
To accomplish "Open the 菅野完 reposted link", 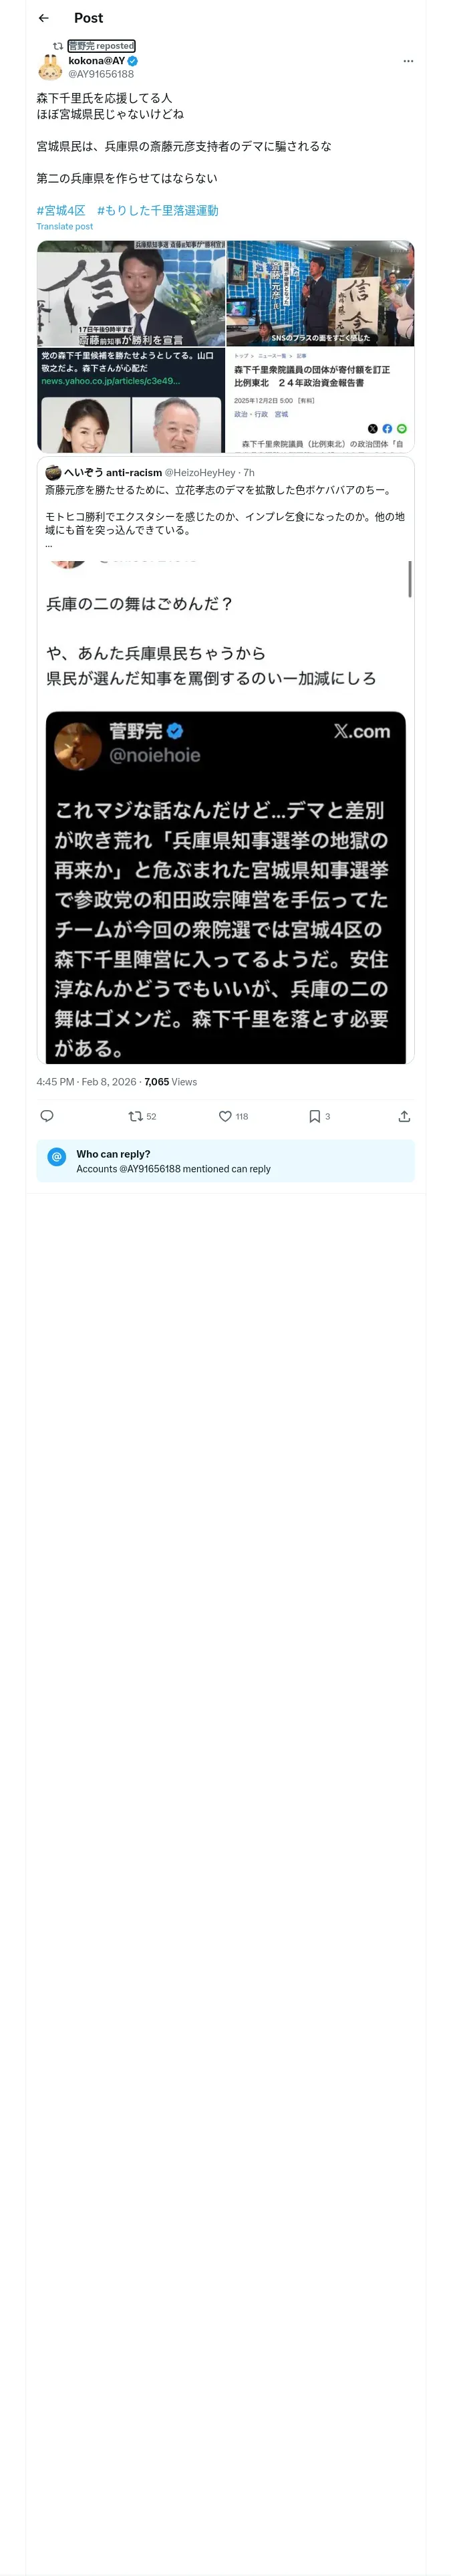I will point(101,46).
